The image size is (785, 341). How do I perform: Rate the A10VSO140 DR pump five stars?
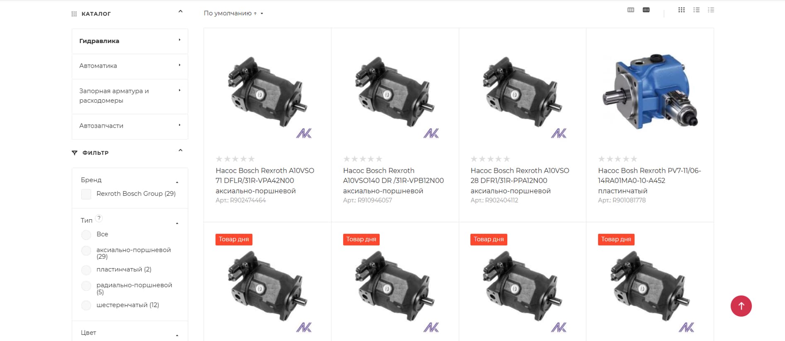[x=379, y=159]
